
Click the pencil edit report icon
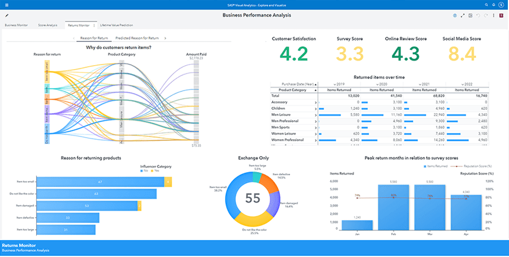pyautogui.click(x=7, y=16)
